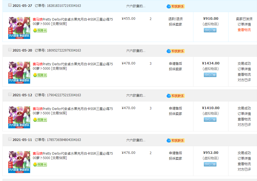Click 手机订单 badge under ¥1434.00
Screen dimensions: 257x181
[x=210, y=75]
